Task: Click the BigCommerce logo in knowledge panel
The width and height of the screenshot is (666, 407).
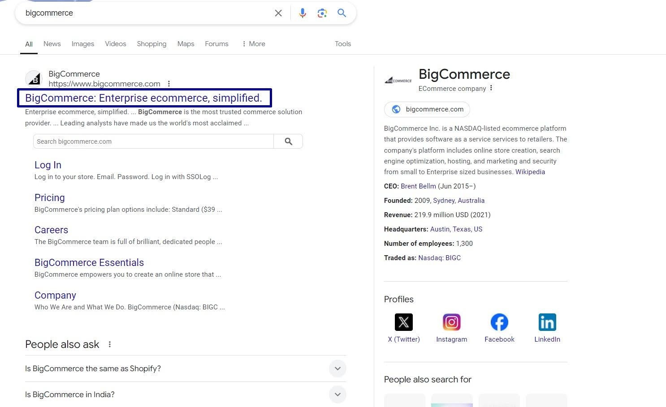Action: click(398, 81)
